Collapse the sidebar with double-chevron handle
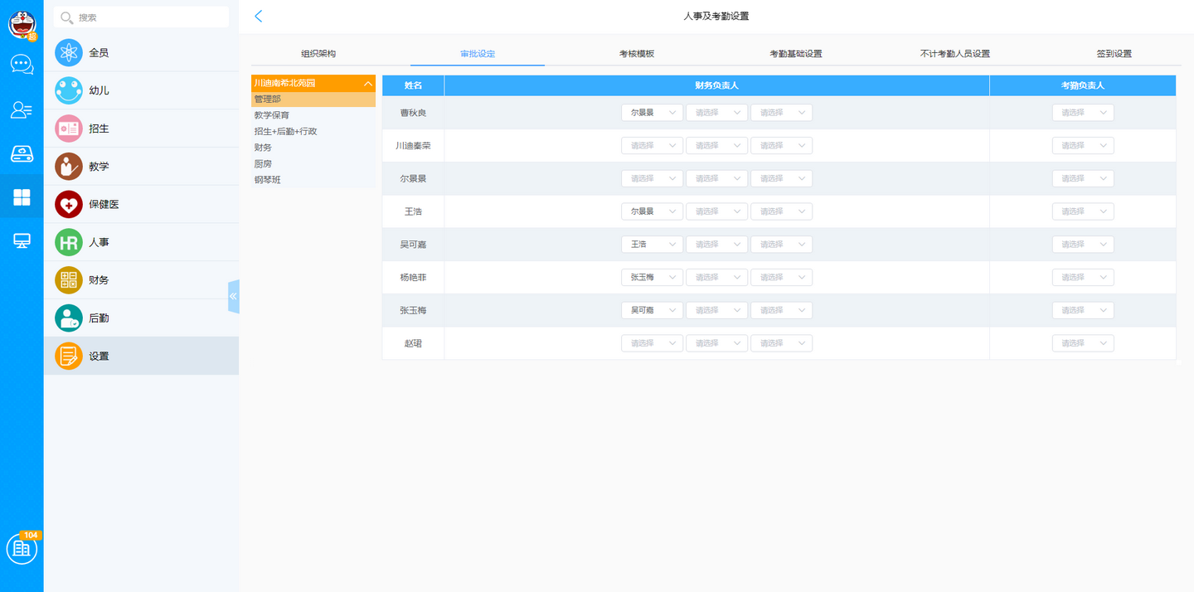 (x=233, y=296)
